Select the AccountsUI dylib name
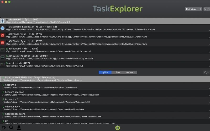This screenshot has width=210, height=131. tap(12, 99)
